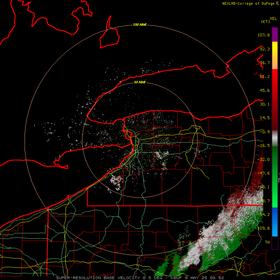
Task: Click the [KT] units label
Action: click(265, 21)
